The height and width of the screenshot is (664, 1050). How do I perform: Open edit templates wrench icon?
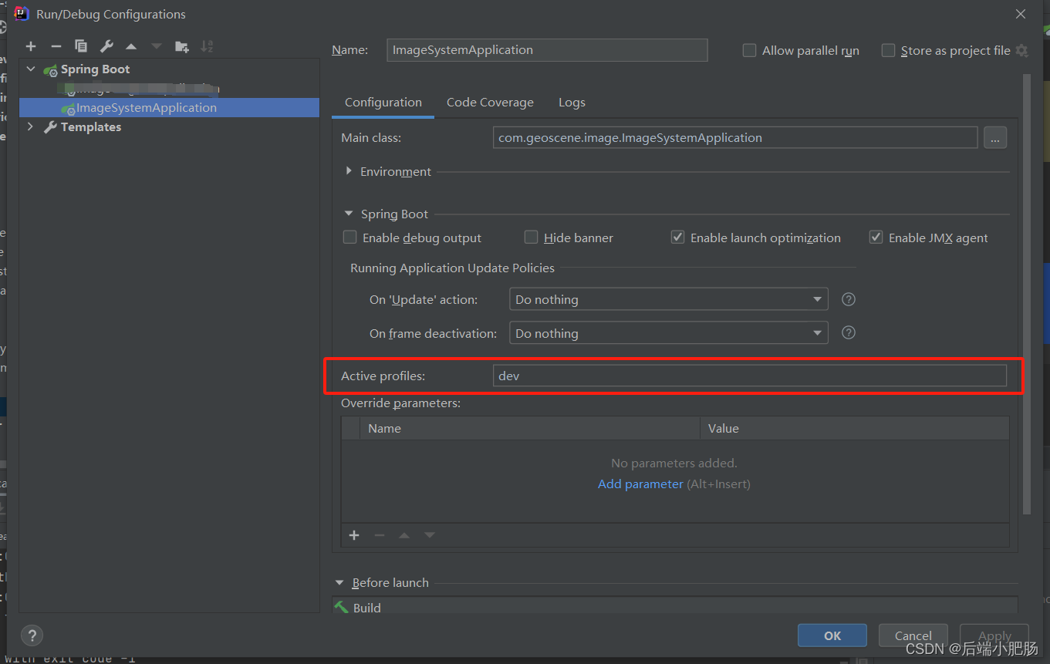pyautogui.click(x=106, y=46)
